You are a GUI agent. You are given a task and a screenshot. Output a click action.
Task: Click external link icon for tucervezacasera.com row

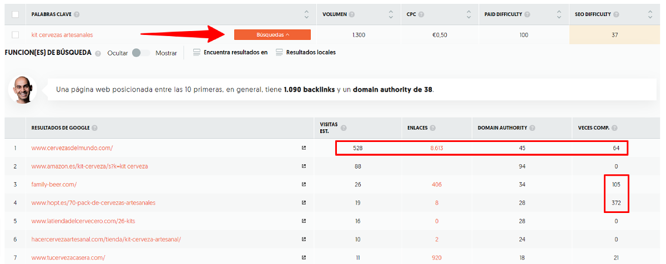(x=304, y=257)
